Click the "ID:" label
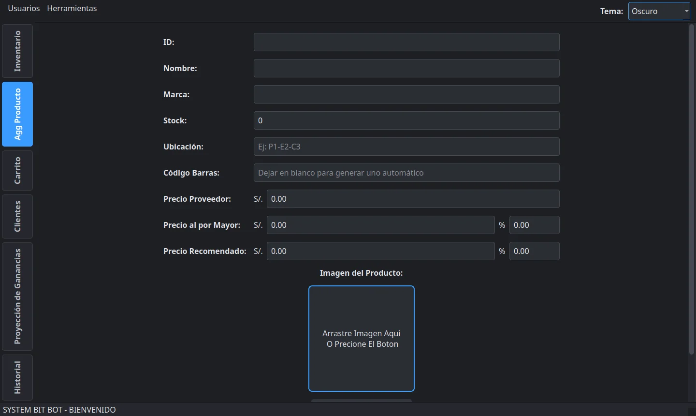Viewport: 696px width, 416px height. coord(169,42)
